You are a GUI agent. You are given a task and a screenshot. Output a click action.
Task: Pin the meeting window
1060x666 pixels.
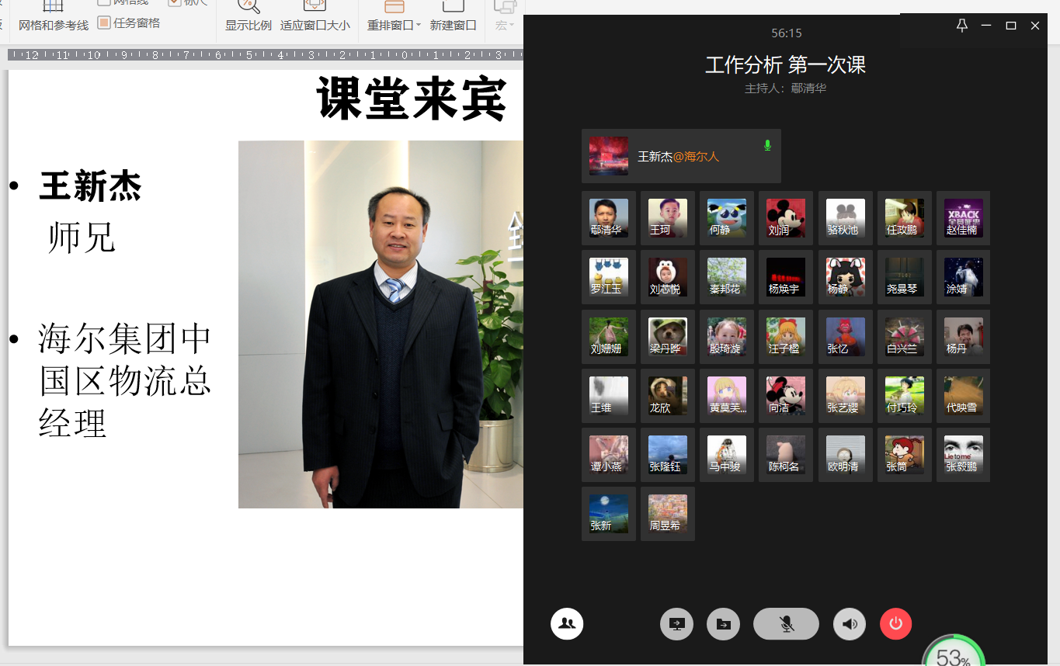coord(961,26)
